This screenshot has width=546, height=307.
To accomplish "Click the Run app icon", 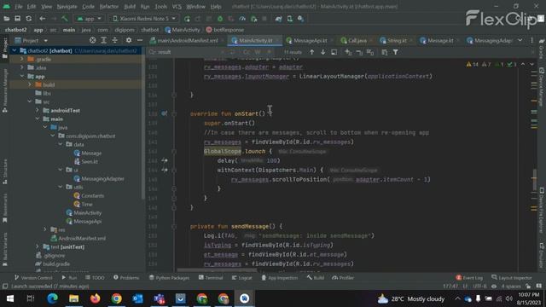I will click(x=187, y=19).
